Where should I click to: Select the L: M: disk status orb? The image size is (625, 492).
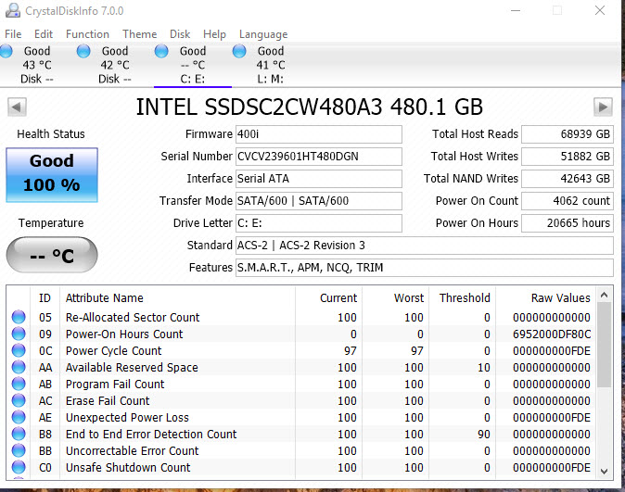click(x=240, y=52)
